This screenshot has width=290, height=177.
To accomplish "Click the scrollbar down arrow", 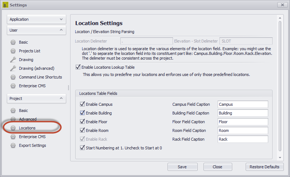I will coord(280,158).
